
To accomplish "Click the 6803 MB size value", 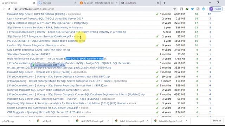I will (x=180, y=14).
